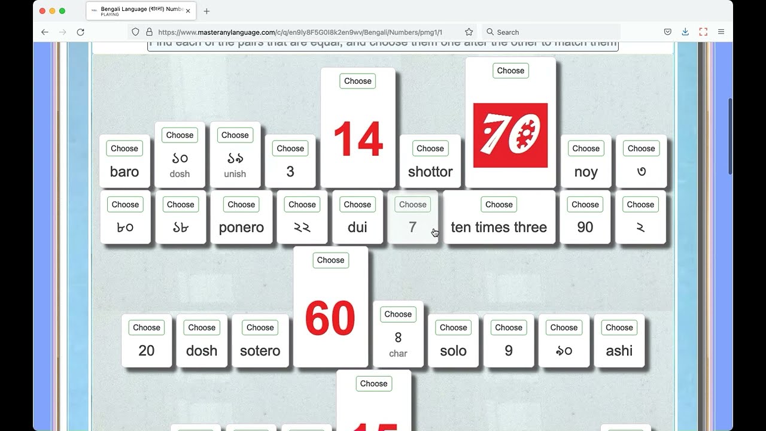The image size is (766, 431).
Task: Choose the plain dosh word card
Action: [202, 327]
